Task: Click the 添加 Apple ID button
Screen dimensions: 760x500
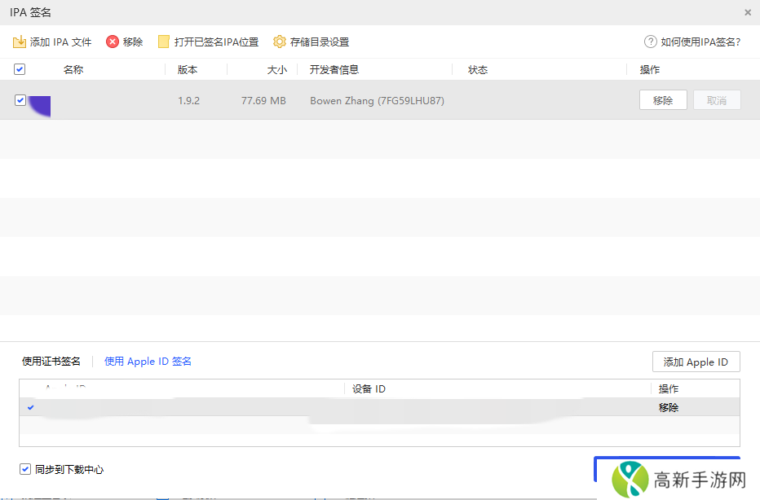Action: tap(696, 362)
